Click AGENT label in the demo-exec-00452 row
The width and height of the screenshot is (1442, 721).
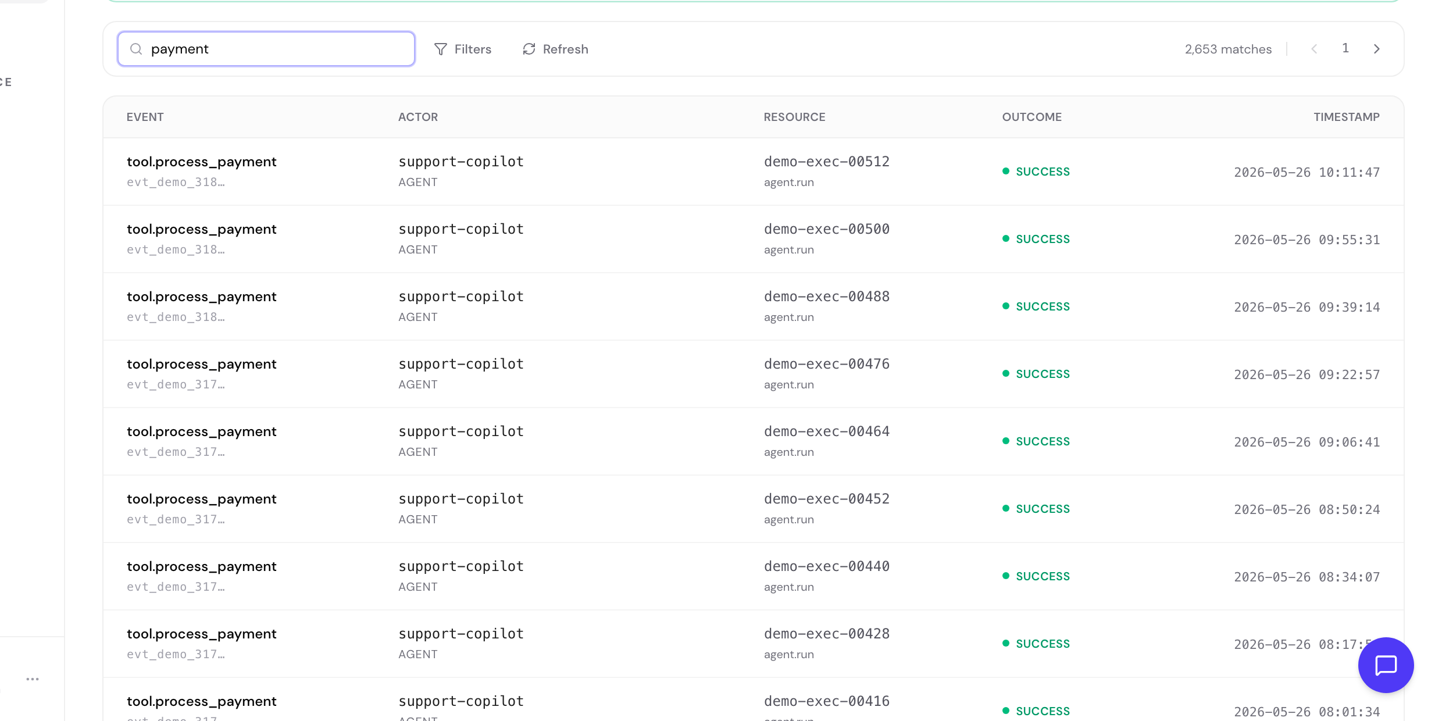[x=418, y=519]
